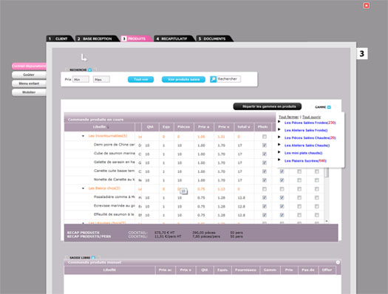
Task: Toggle Photo checkbox for Demi poire de Chine
Action: pyautogui.click(x=265, y=146)
